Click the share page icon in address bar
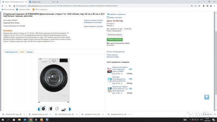217x122 pixels. [195, 6]
